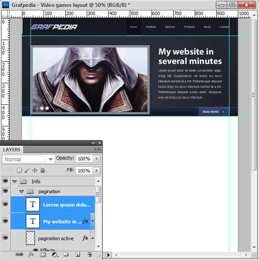Lock all layer attributes padlock
This screenshot has height=260, width=259.
tap(42, 170)
